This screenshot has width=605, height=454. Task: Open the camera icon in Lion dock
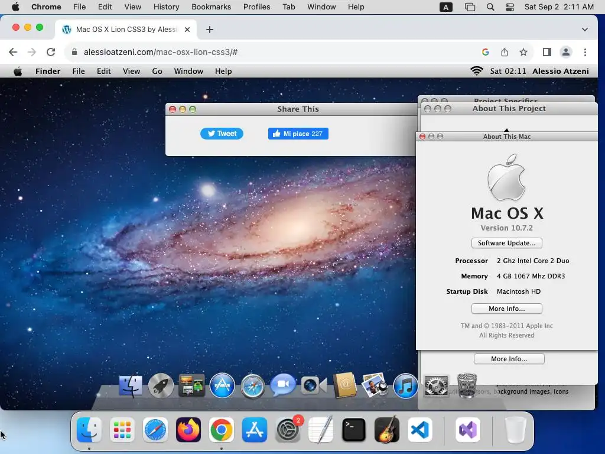point(313,385)
